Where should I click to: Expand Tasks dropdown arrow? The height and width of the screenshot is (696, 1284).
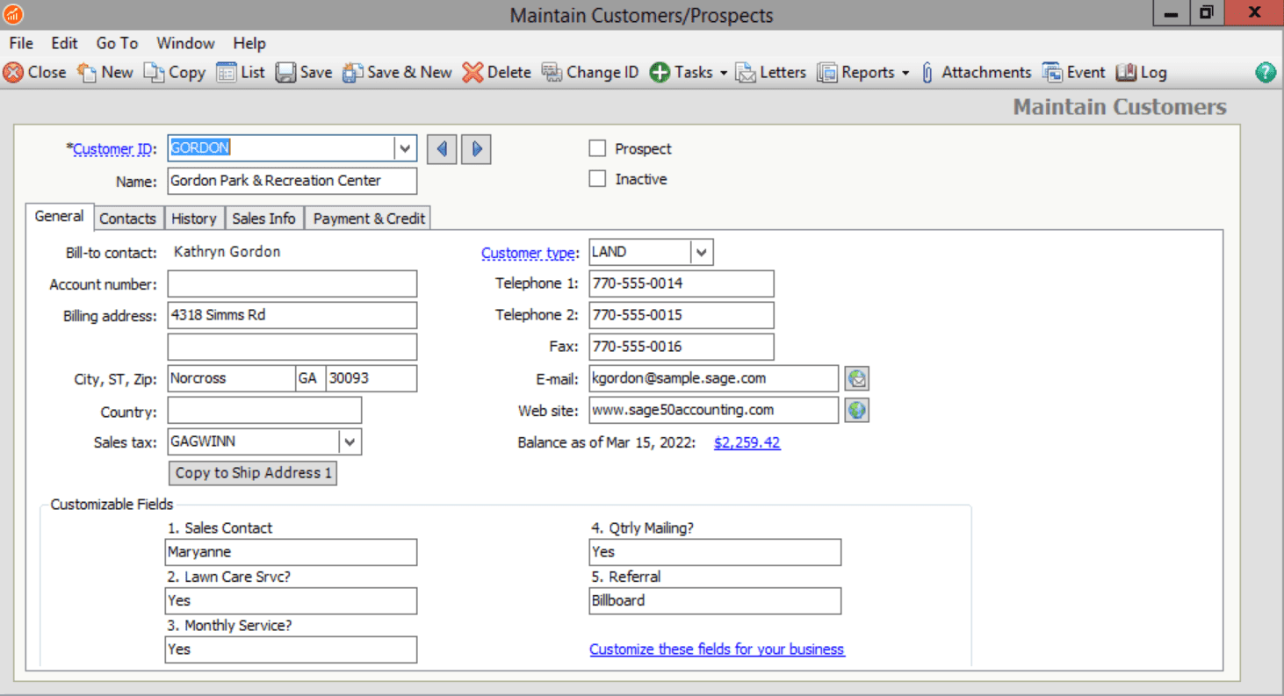click(724, 73)
